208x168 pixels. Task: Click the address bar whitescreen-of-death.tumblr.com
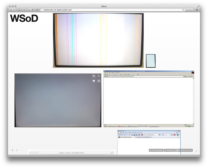113,10
